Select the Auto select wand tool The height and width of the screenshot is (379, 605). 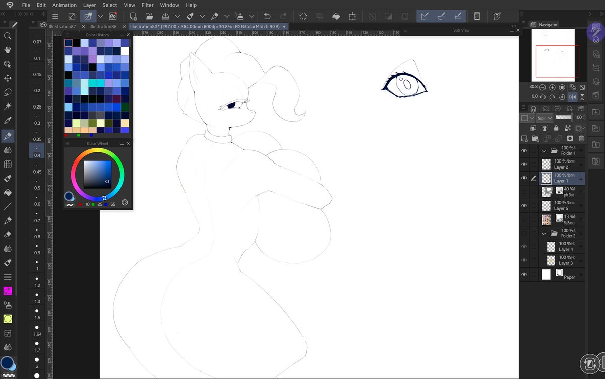(x=8, y=107)
